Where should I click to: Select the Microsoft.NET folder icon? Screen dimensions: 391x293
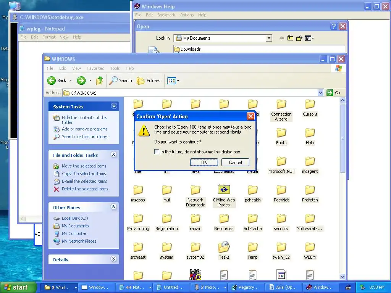[281, 161]
